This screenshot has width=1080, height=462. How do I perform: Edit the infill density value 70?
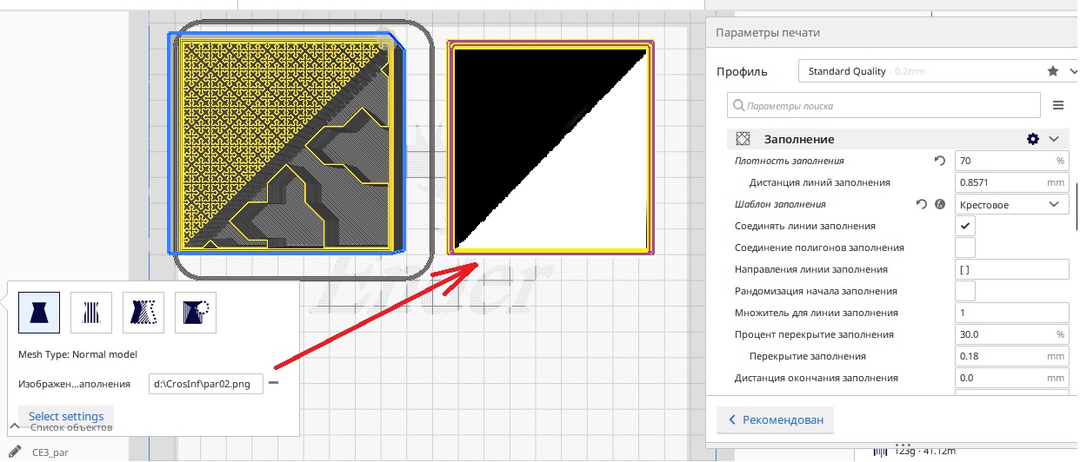(x=1011, y=161)
